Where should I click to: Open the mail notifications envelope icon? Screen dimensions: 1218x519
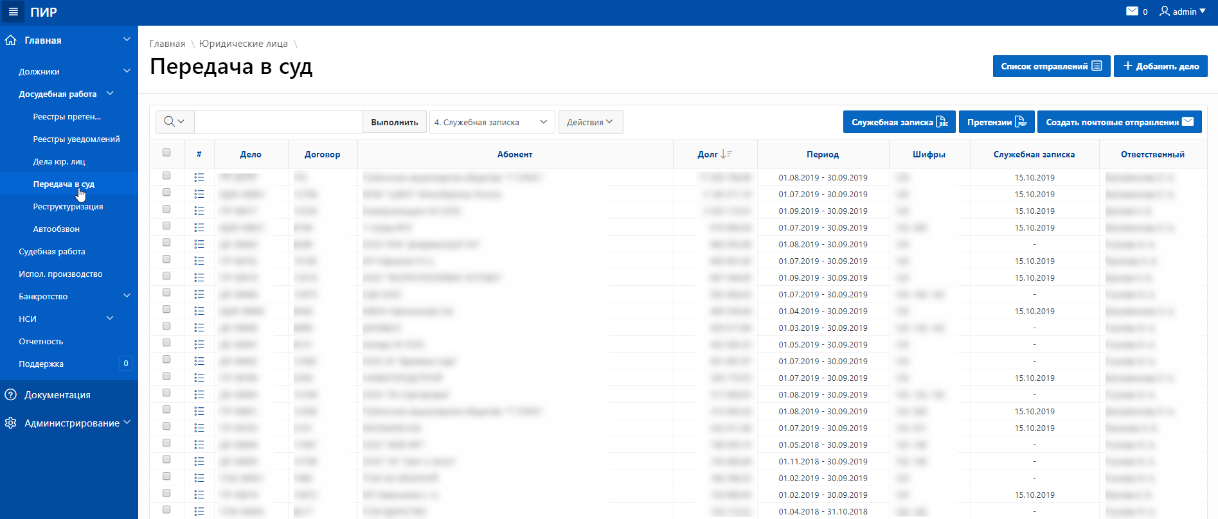point(1133,12)
